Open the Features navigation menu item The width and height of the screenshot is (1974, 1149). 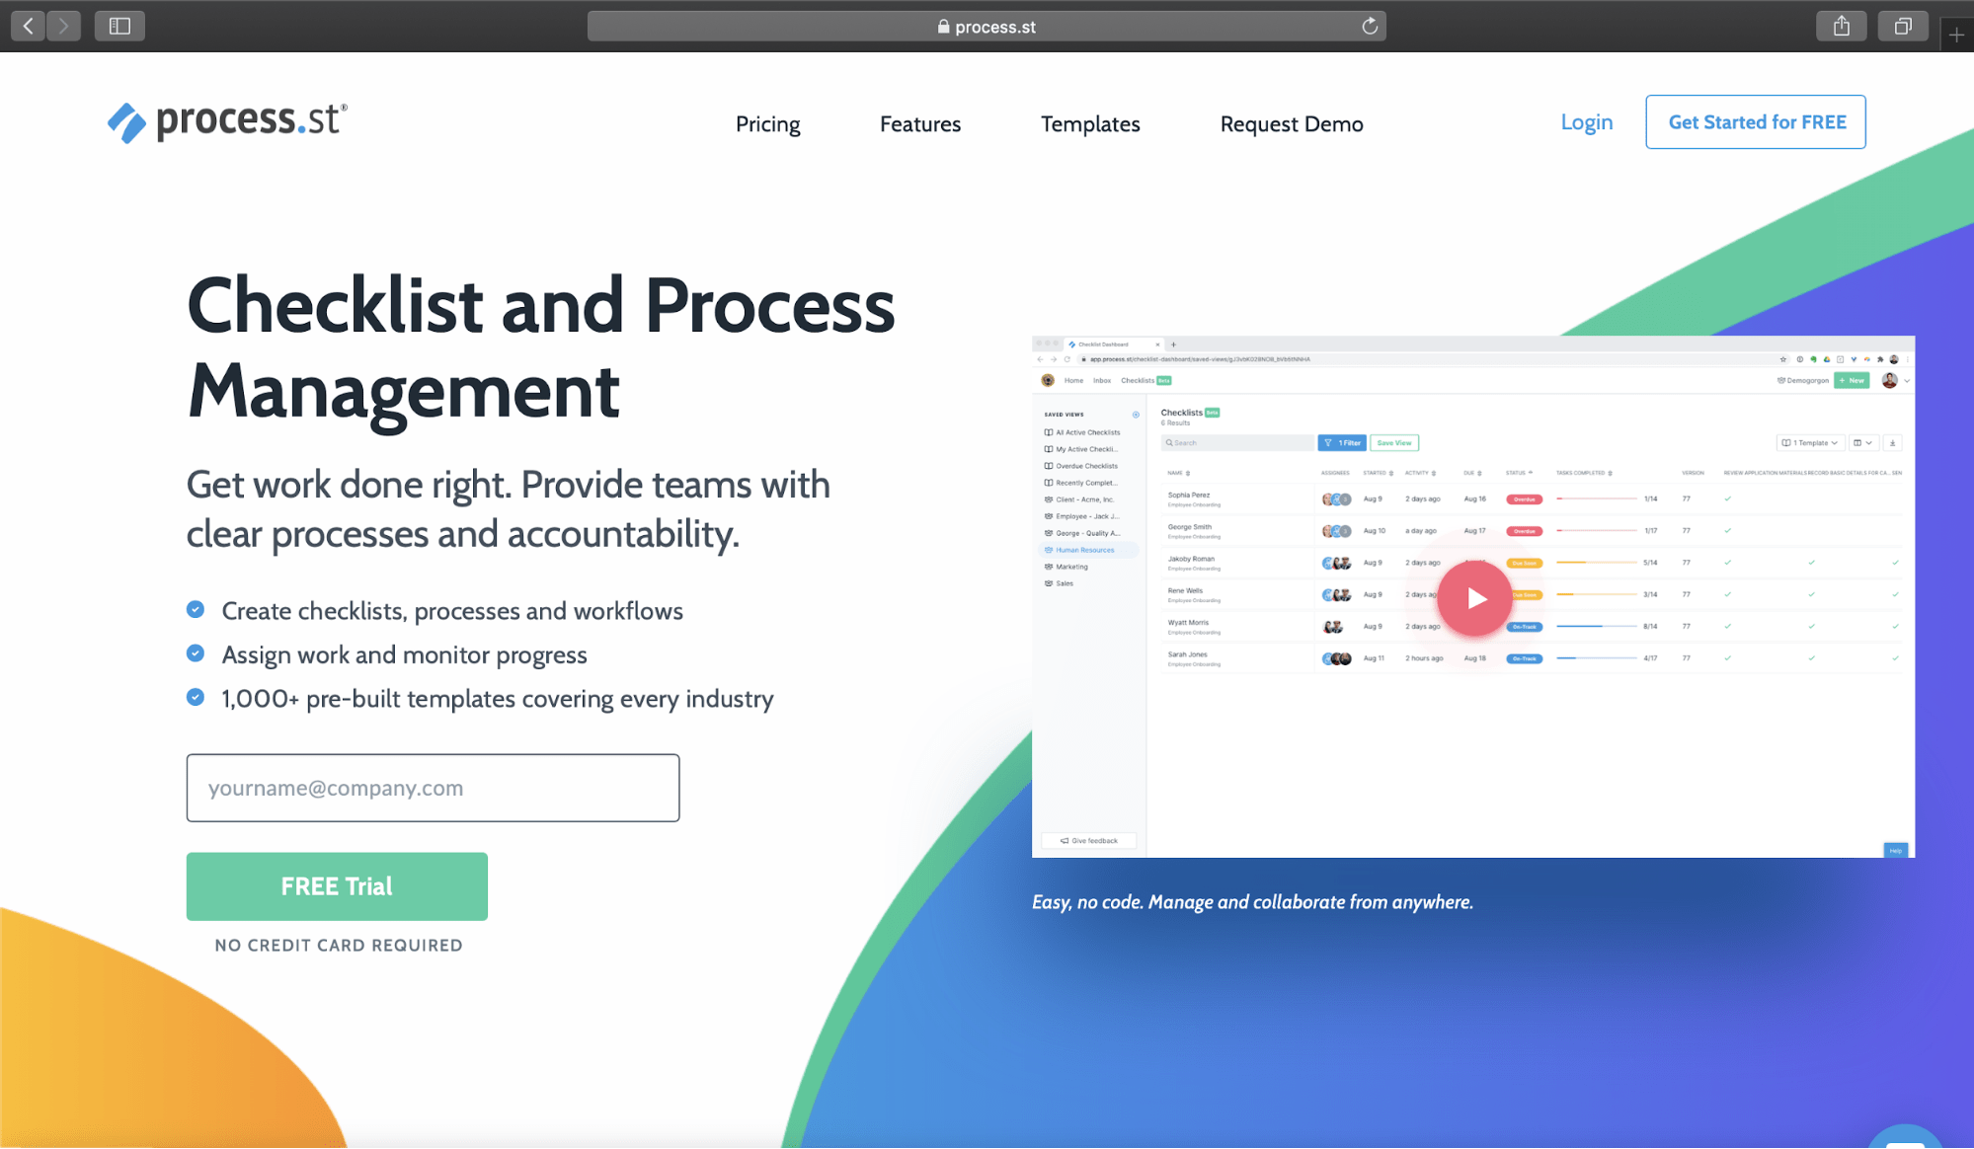click(920, 123)
